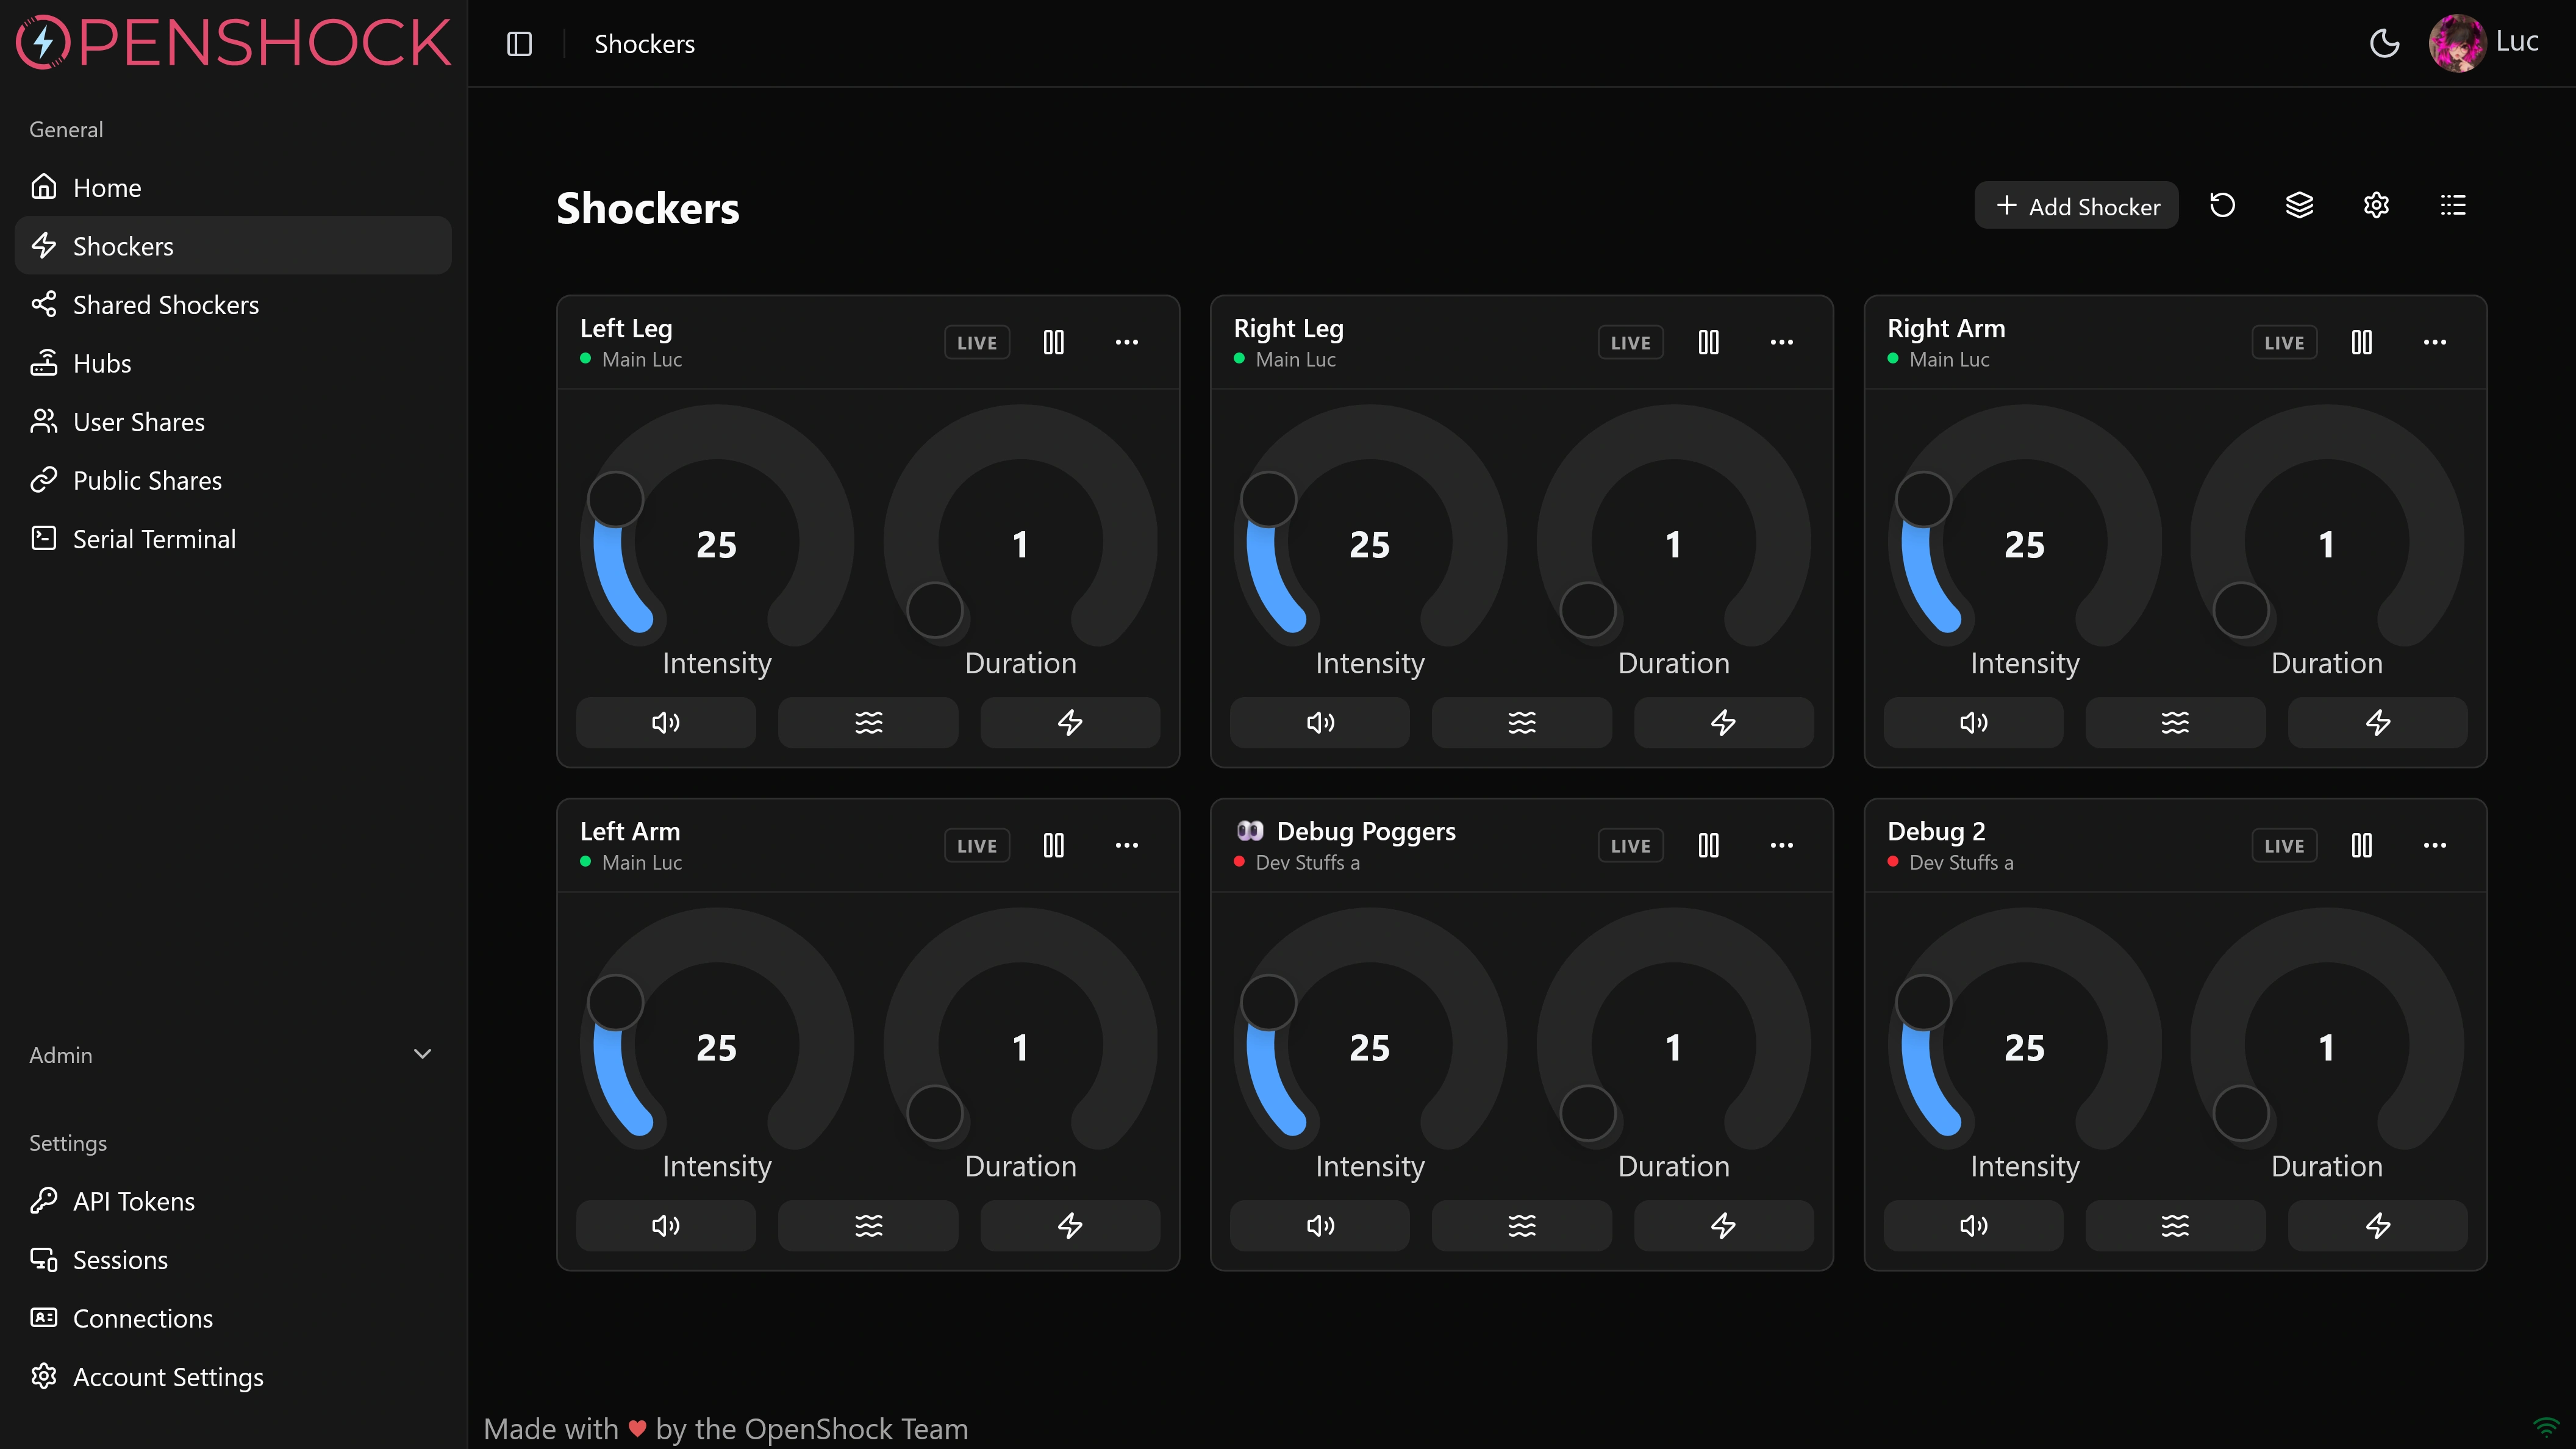The image size is (2576, 1449).
Task: Send vibrate to Left Leg
Action: click(868, 722)
